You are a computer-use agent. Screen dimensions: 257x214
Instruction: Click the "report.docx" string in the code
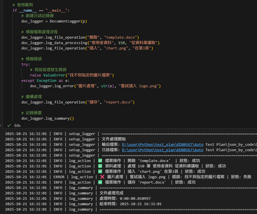119,102
